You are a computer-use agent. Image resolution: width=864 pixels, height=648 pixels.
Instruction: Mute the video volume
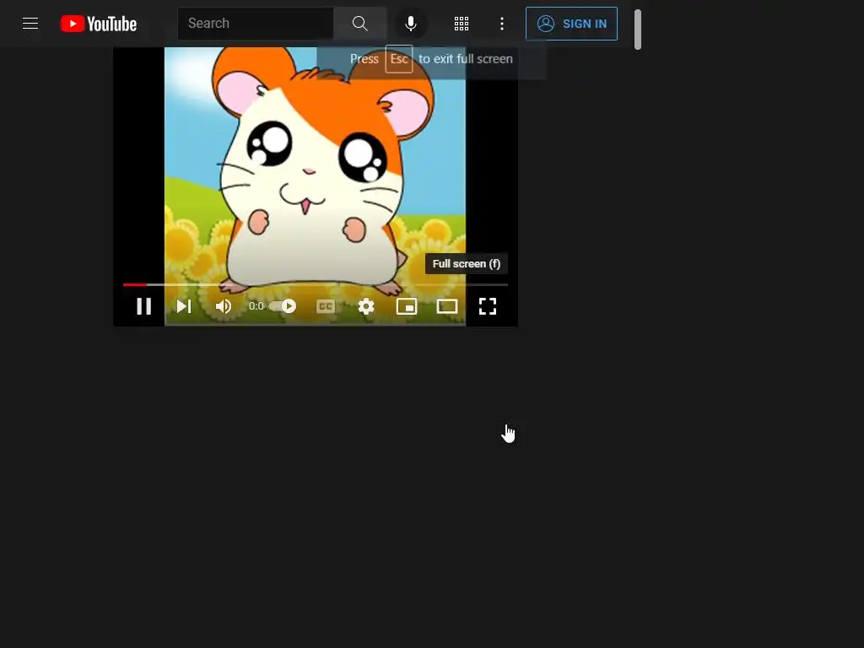tap(223, 306)
